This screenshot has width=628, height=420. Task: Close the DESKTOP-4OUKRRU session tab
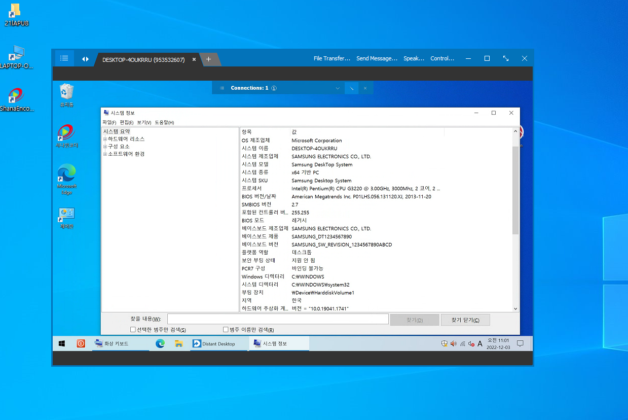click(x=194, y=59)
